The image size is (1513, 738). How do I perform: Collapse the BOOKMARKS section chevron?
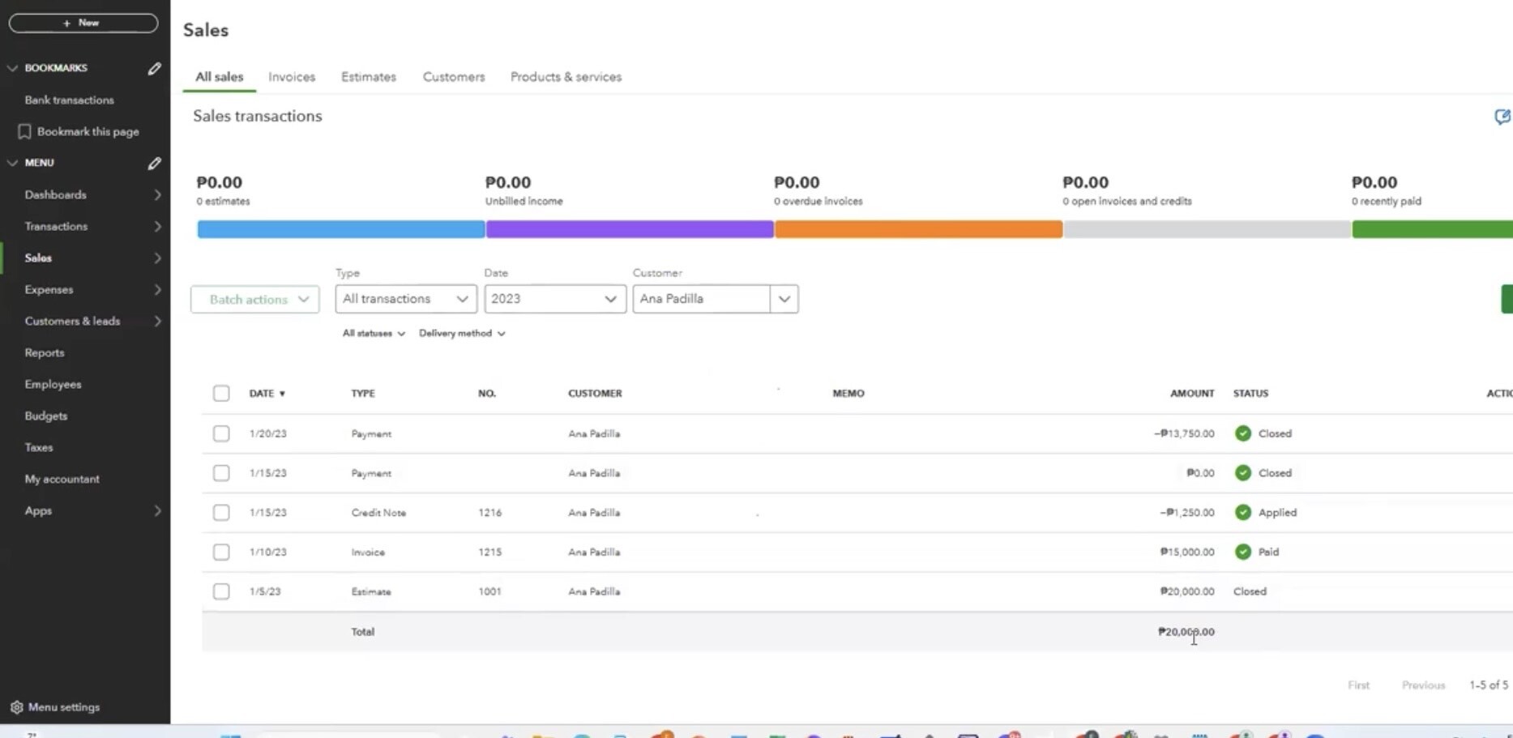click(12, 68)
